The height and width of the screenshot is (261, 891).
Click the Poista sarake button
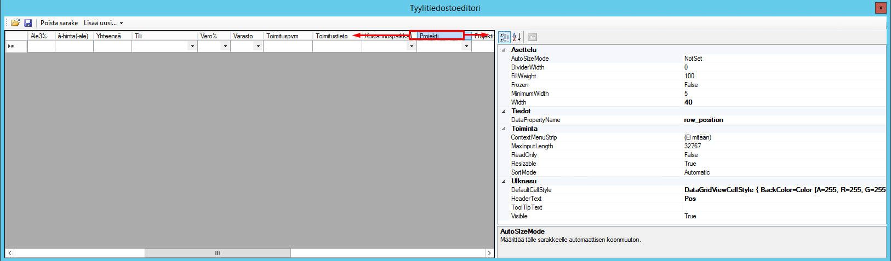point(59,23)
